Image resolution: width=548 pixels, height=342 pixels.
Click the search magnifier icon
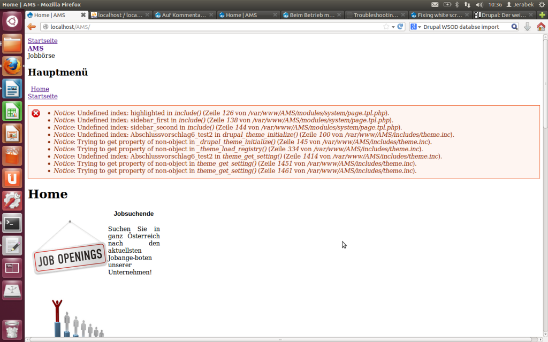514,27
